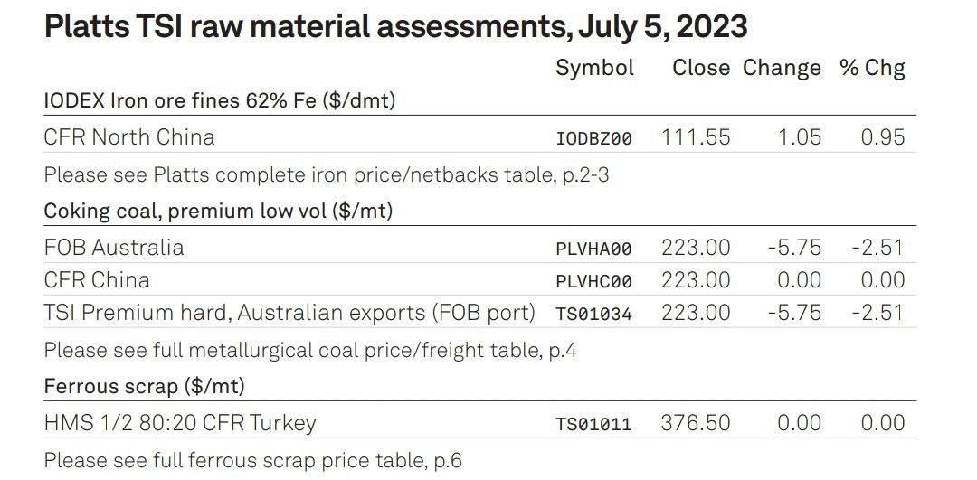Click the 376.50 close value for HMS Turkey
This screenshot has height=480, width=977.
tap(696, 423)
